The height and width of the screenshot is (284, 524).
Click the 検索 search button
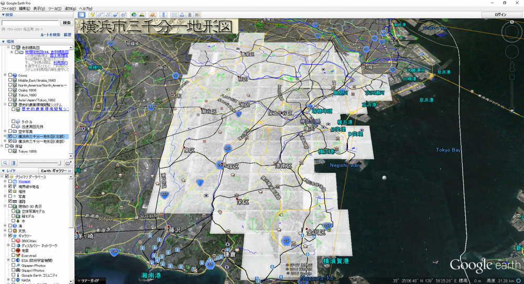click(67, 23)
